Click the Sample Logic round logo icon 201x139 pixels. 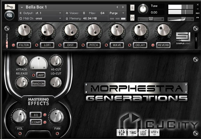point(9,15)
